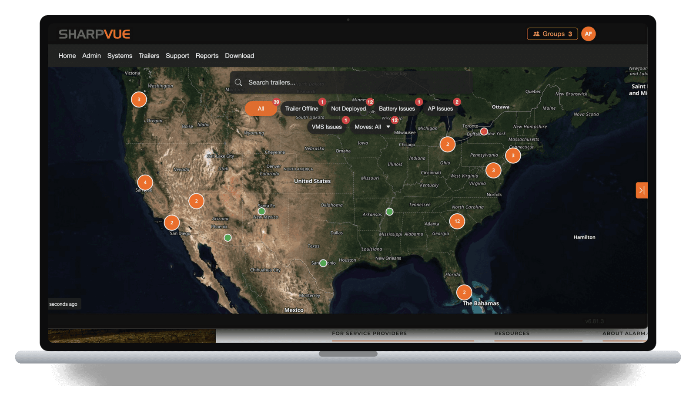Open the cluster of 2 near Michigan
The height and width of the screenshot is (401, 696).
(x=448, y=144)
